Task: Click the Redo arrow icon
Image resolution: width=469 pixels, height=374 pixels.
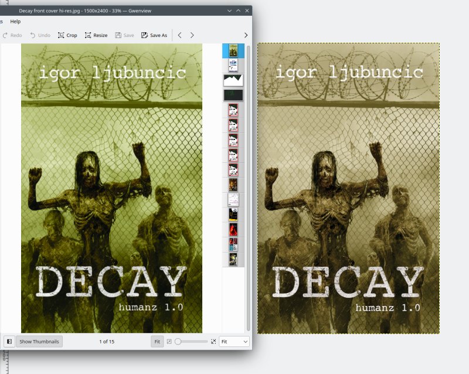Action: (x=5, y=35)
